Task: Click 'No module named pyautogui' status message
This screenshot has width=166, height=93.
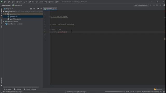Action: [13, 92]
